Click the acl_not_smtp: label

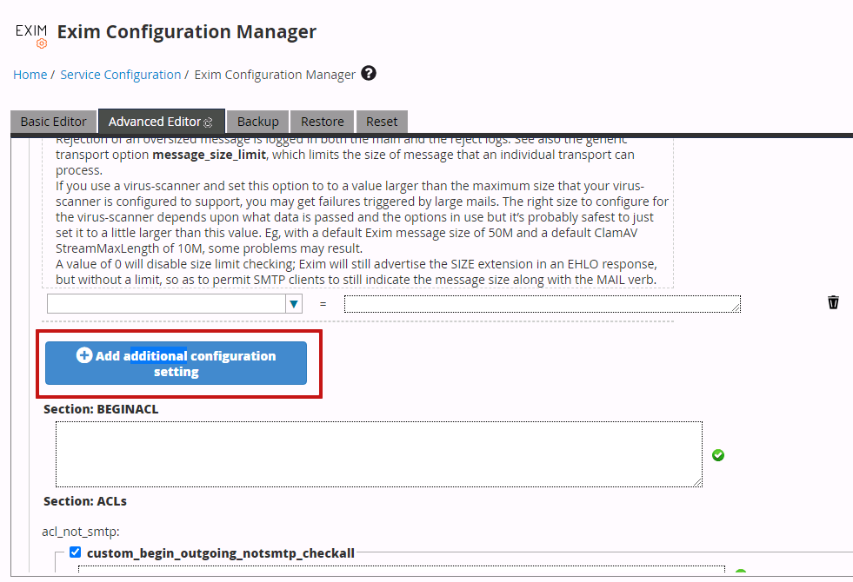[x=81, y=532]
